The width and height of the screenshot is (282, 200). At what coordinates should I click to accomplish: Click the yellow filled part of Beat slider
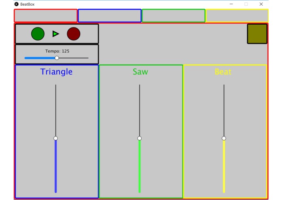tap(224, 166)
